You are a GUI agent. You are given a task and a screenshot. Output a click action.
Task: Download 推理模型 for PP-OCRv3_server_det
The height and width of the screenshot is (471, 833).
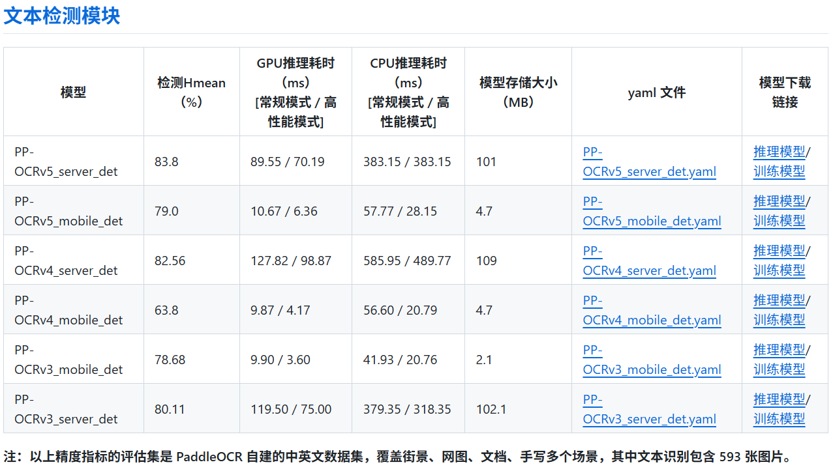(779, 399)
